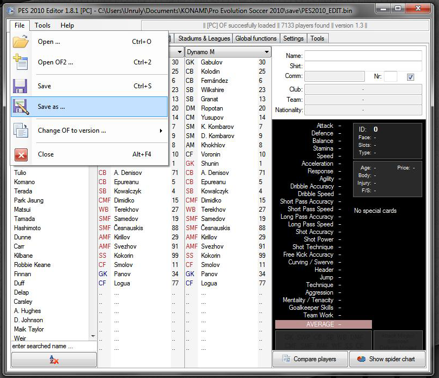Viewport: 439px width, 378px height.
Task: Select D. Johnson in player list
Action: [x=28, y=320]
